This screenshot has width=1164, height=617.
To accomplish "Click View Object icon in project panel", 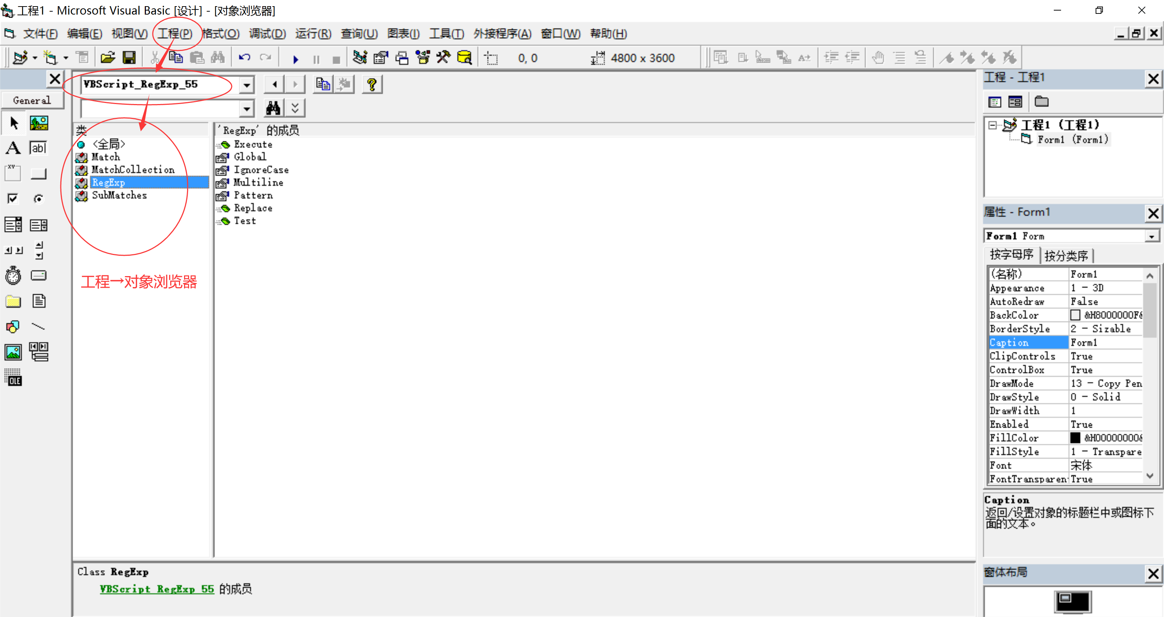I will point(1015,102).
